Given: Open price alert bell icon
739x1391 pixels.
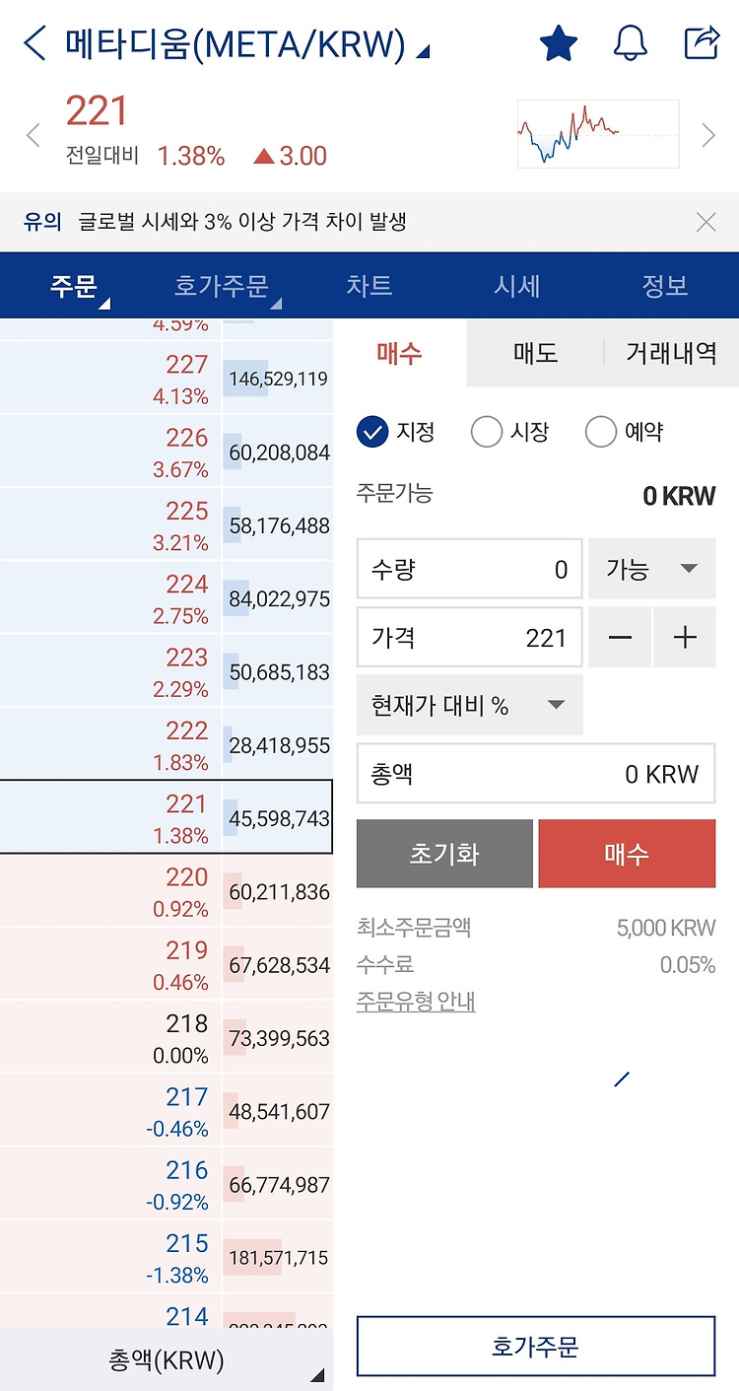Looking at the screenshot, I should [x=631, y=43].
